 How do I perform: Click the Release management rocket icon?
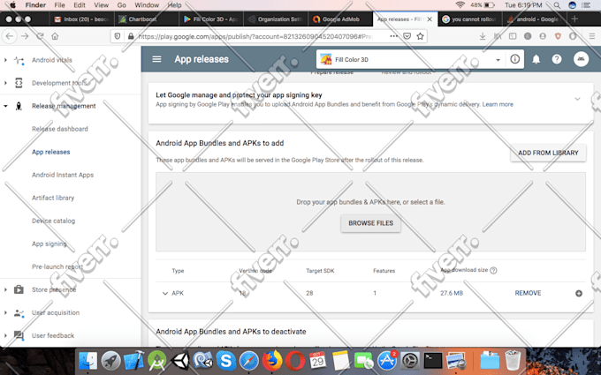coord(19,106)
